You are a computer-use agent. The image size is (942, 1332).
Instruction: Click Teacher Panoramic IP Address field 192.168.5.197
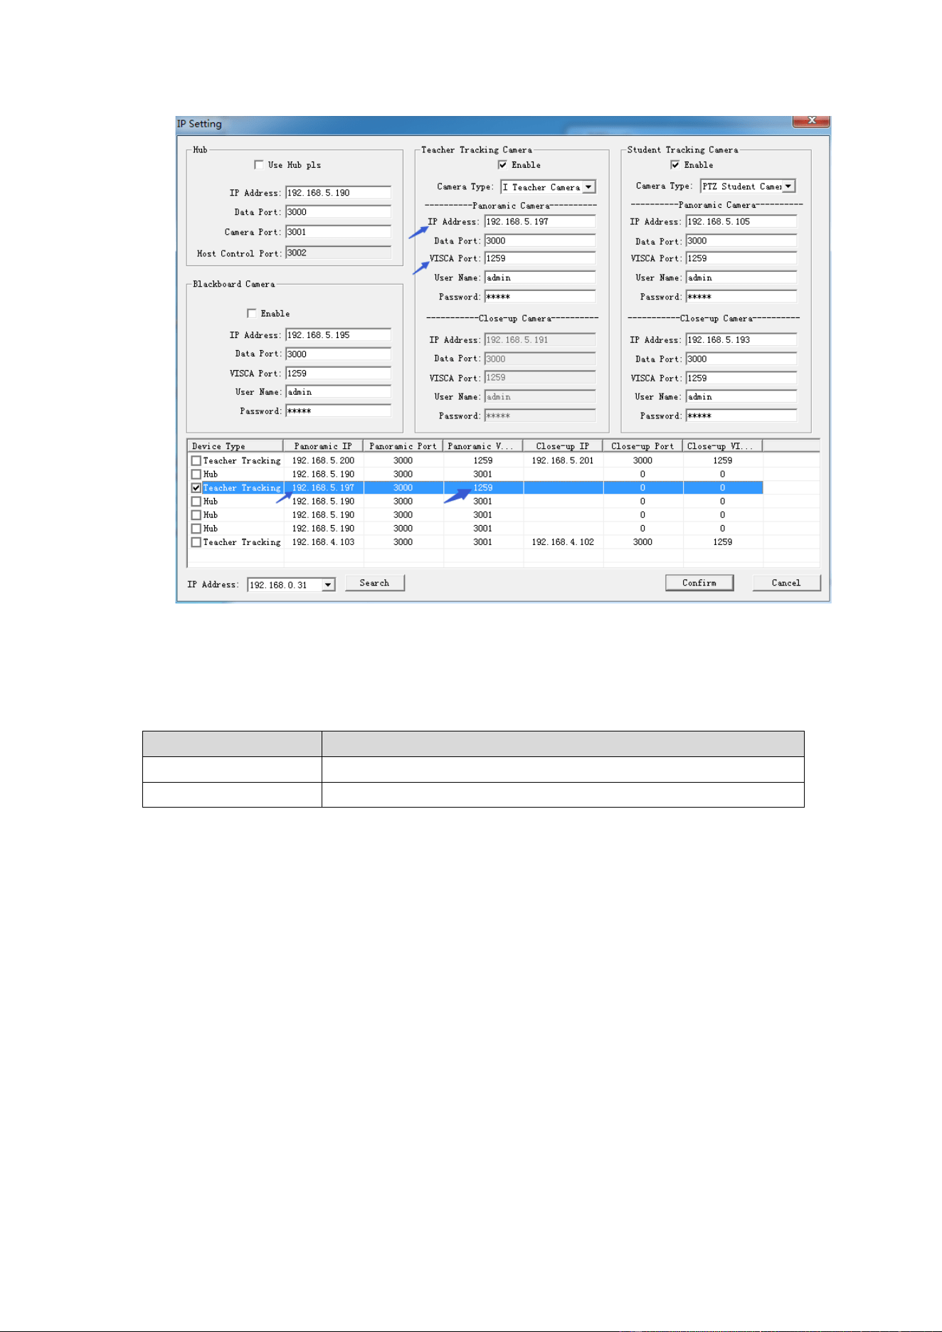coord(540,222)
